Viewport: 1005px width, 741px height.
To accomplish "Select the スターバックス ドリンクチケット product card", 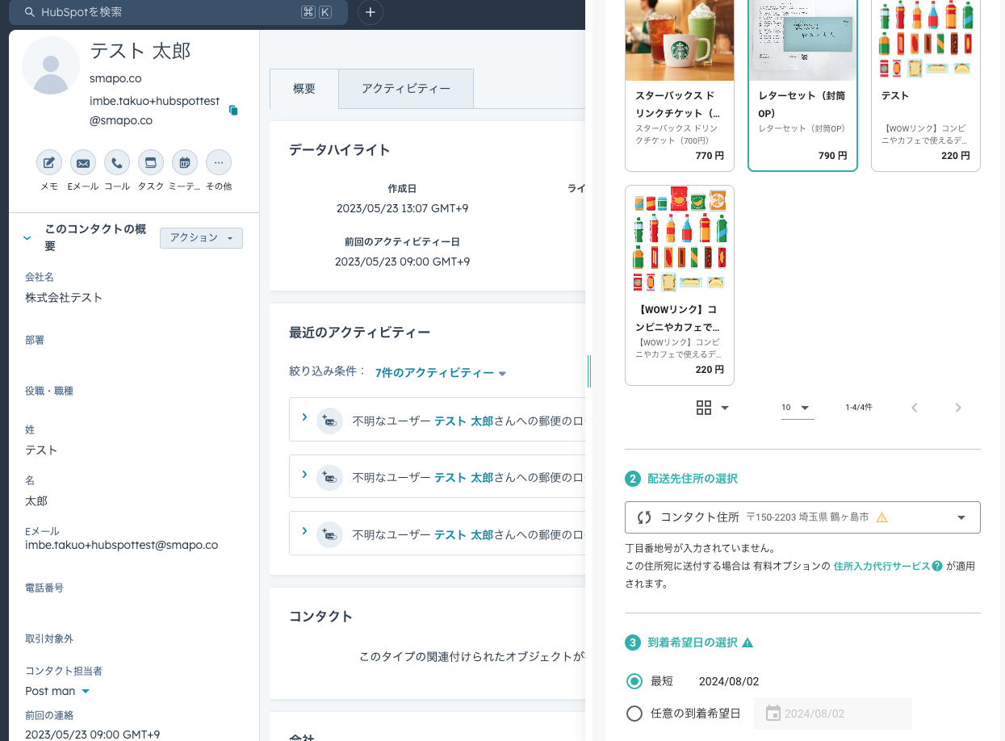I will pos(680,86).
